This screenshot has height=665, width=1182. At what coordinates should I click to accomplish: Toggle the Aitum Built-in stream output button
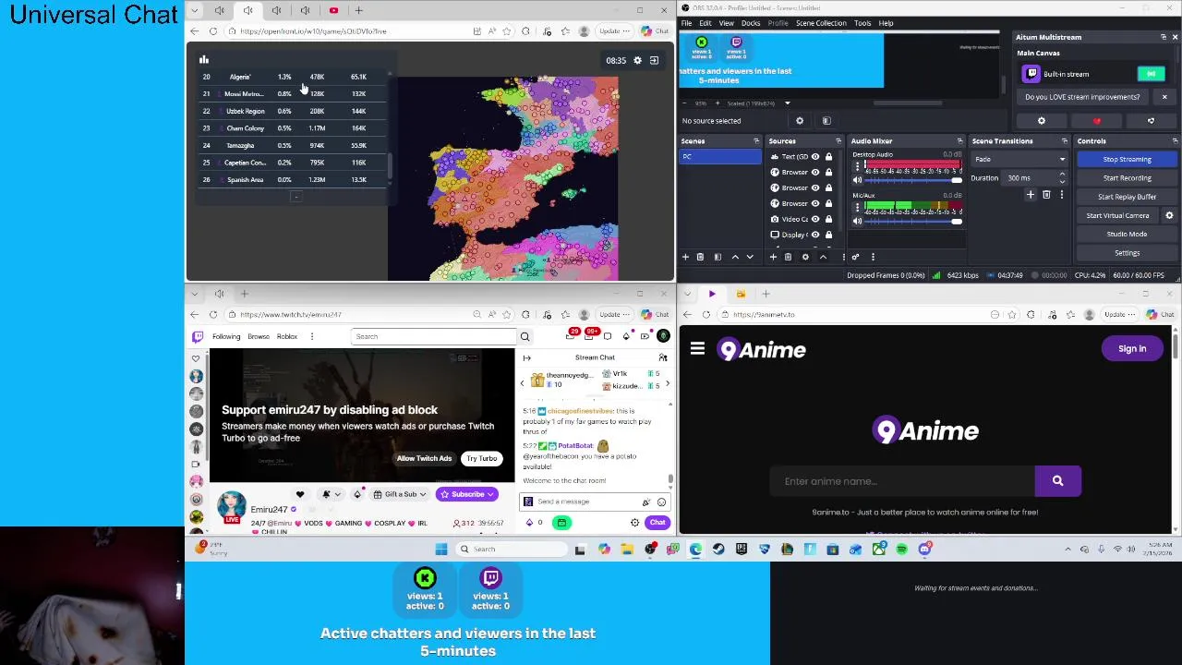pos(1151,74)
